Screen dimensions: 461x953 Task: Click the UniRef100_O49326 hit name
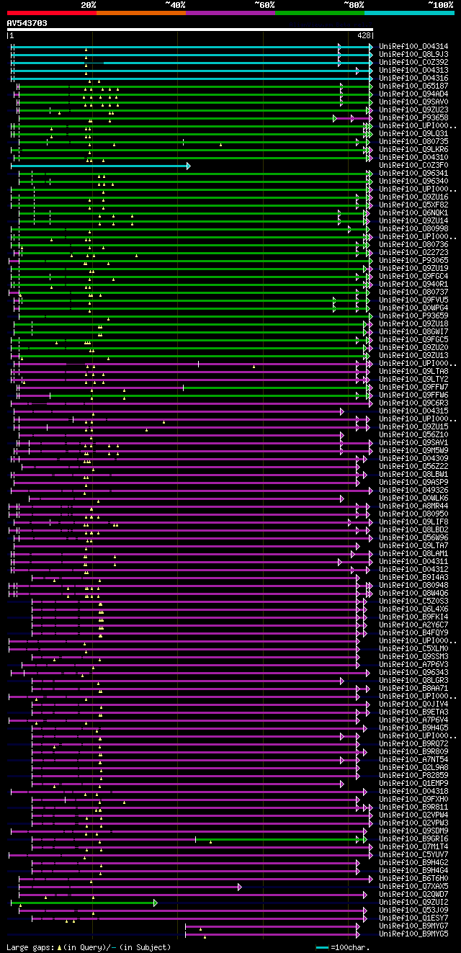point(414,491)
